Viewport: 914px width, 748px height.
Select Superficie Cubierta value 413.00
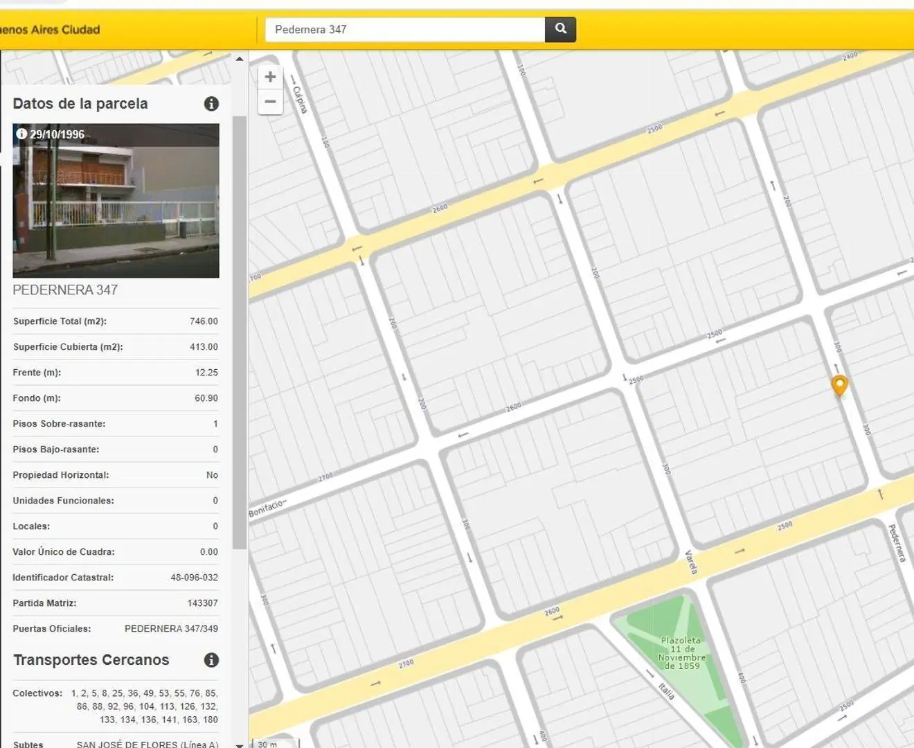click(x=204, y=347)
